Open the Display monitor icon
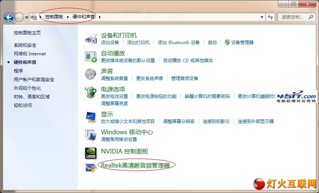Screen dimensions: 319x193 coord(91,117)
